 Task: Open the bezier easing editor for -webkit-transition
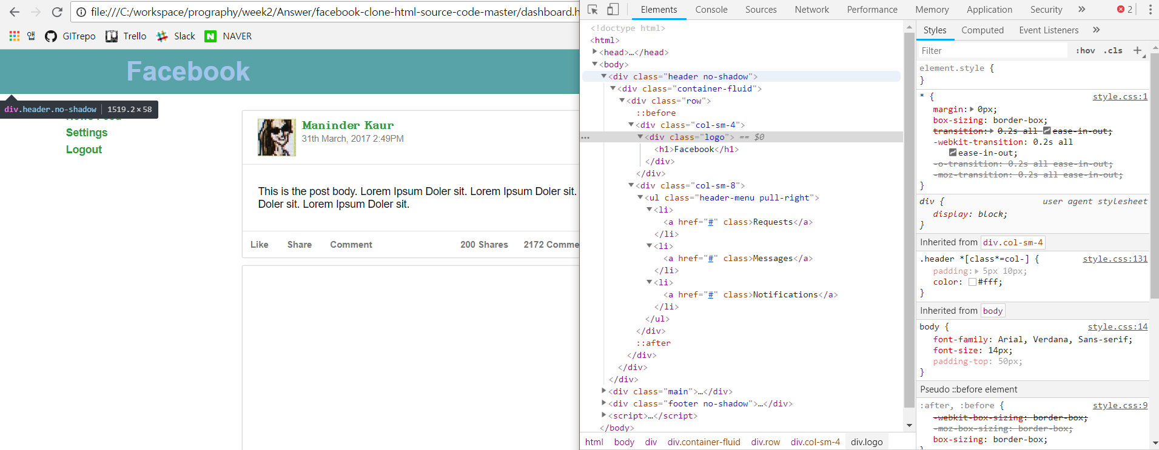point(952,153)
